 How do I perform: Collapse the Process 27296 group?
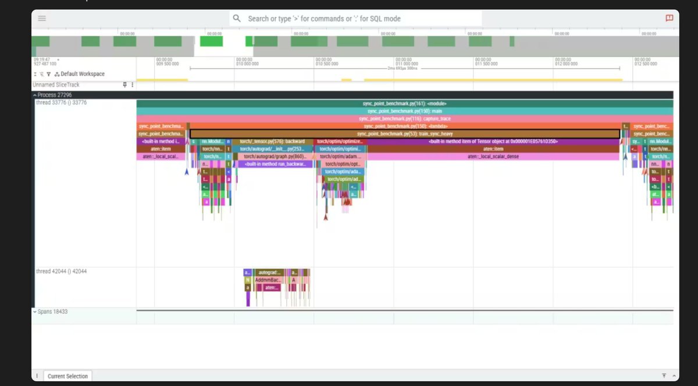pyautogui.click(x=35, y=95)
